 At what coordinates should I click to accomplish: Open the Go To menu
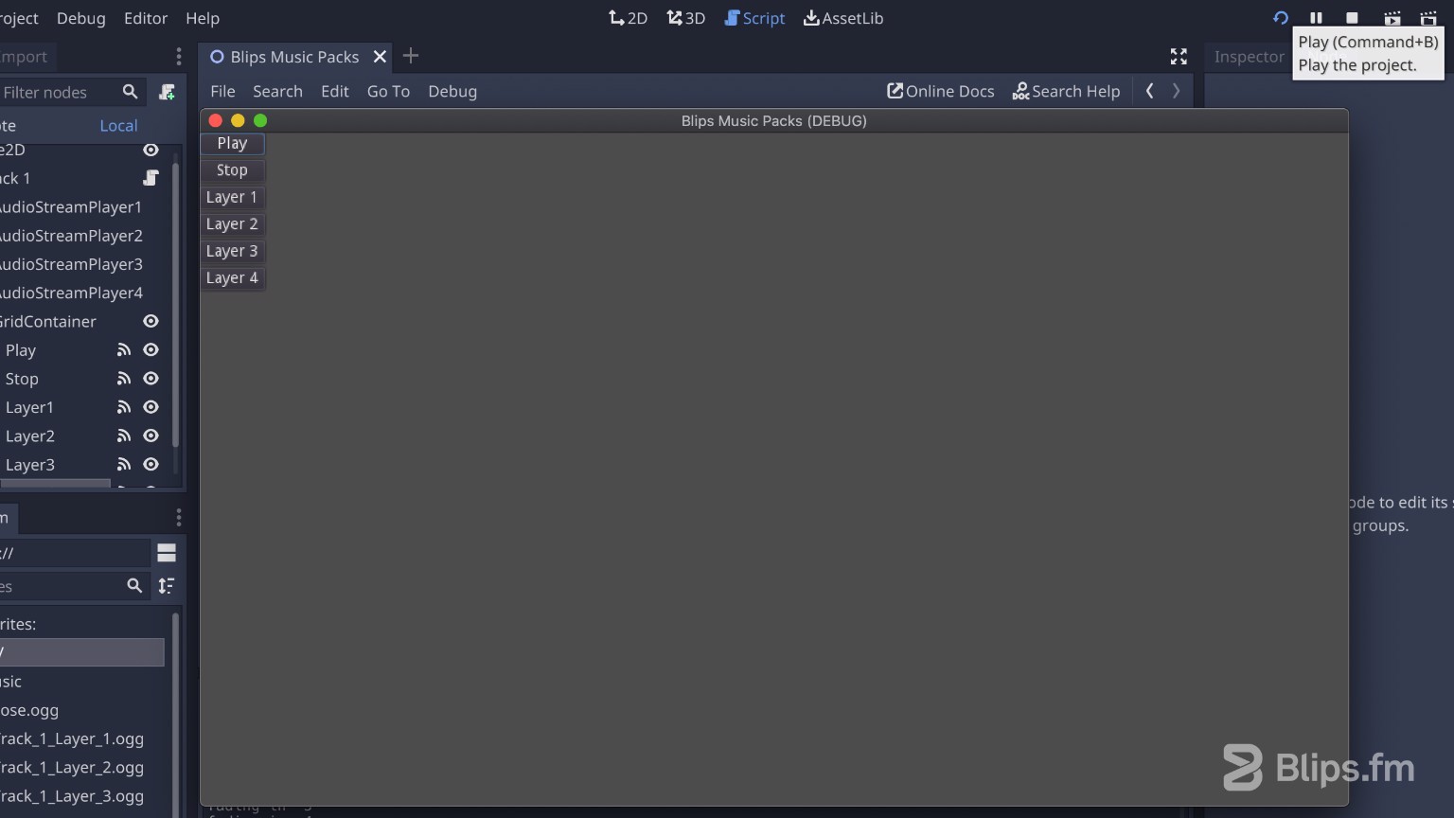click(x=388, y=91)
